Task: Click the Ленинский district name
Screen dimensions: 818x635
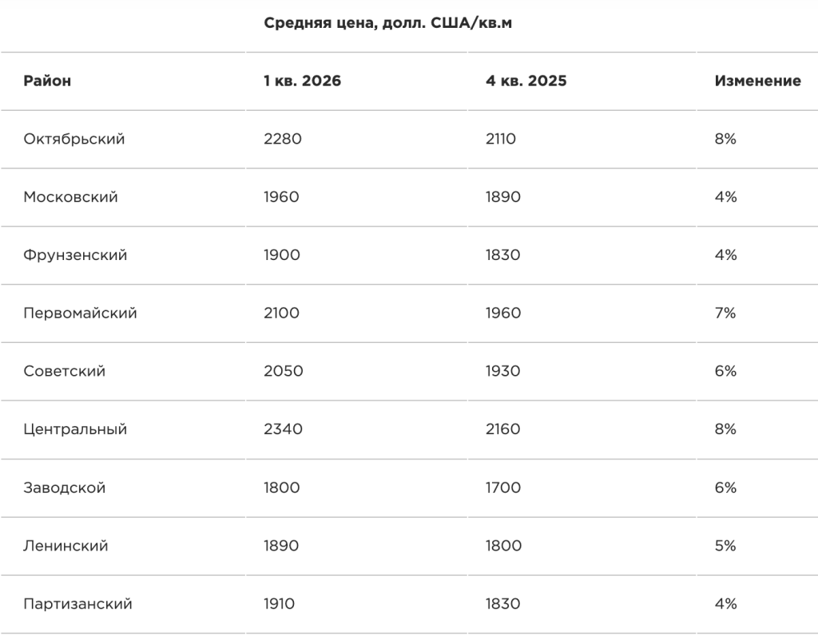Action: pyautogui.click(x=66, y=546)
